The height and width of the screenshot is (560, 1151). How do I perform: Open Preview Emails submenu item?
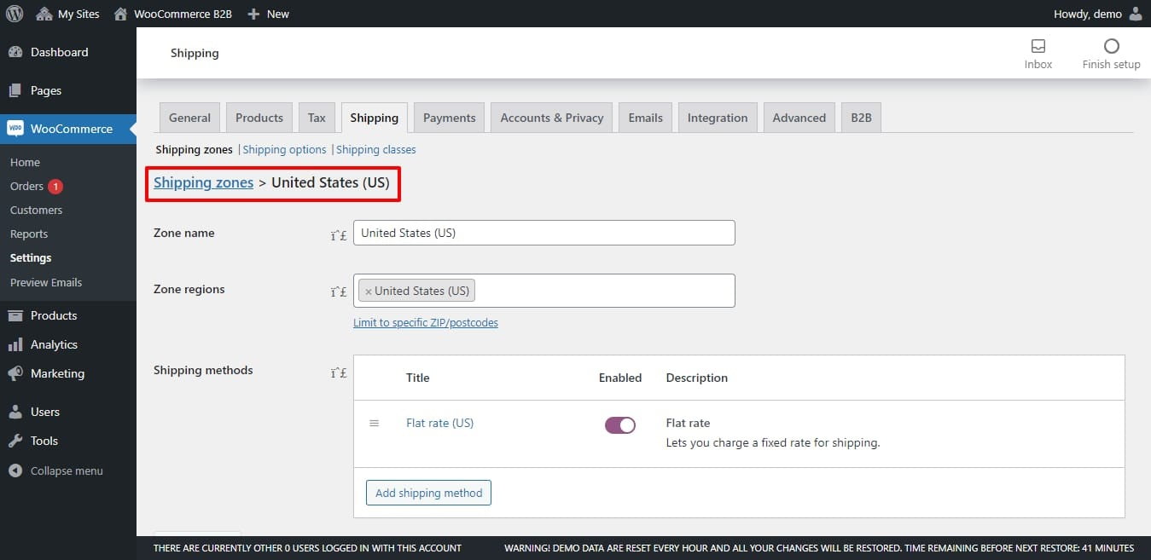46,282
